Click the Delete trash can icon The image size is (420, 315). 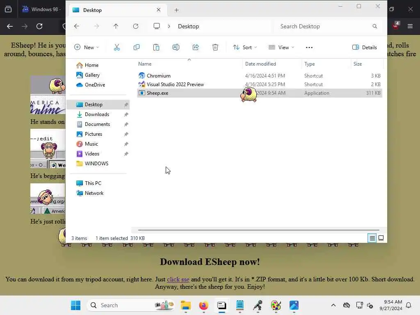click(x=215, y=48)
